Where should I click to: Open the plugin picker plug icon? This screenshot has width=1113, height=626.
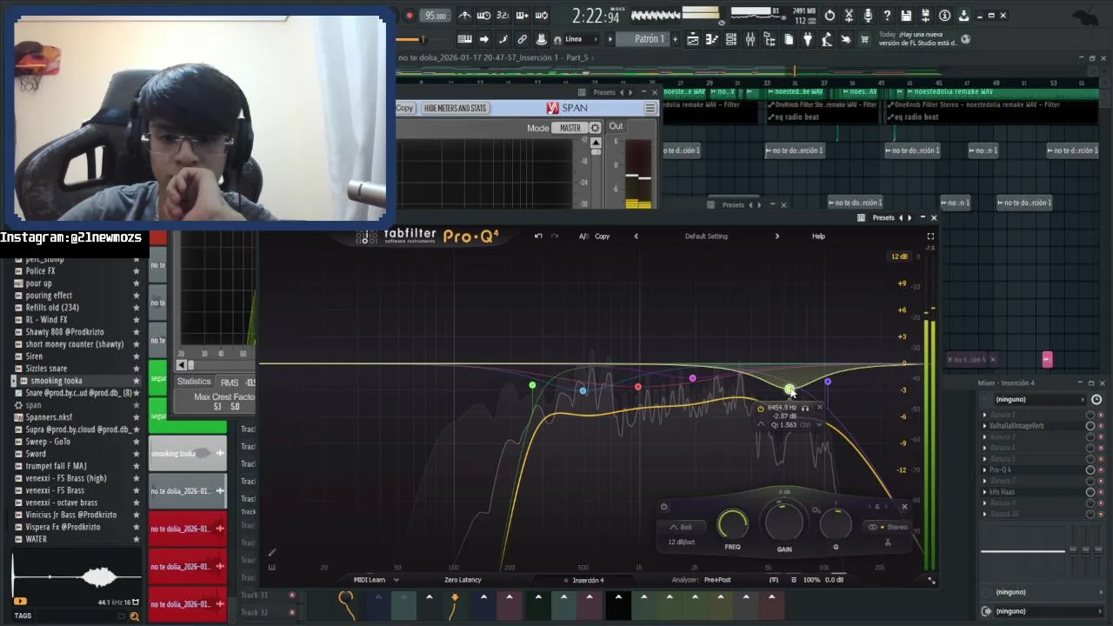pos(808,39)
